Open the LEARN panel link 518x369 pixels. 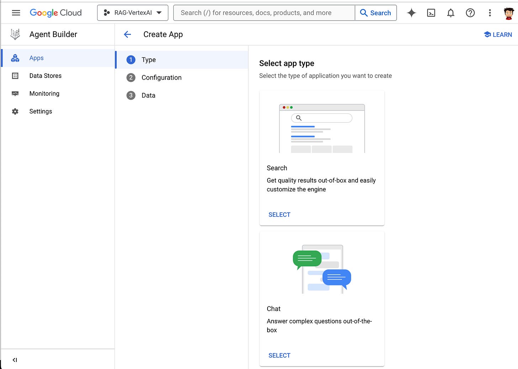coord(498,35)
